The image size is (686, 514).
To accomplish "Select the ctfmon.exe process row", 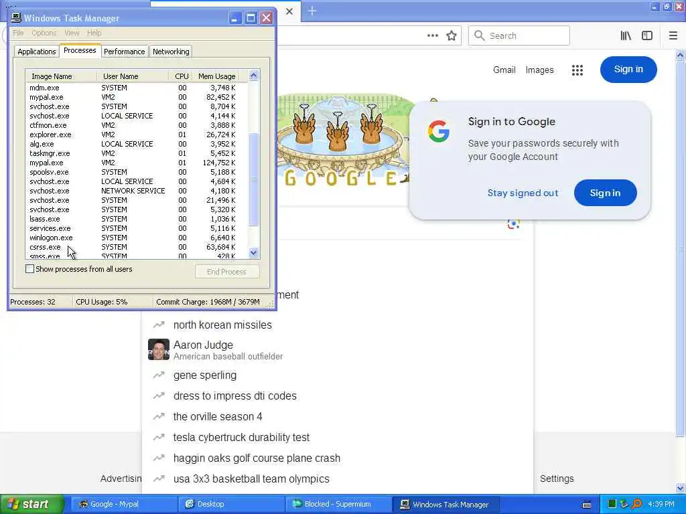I will click(x=137, y=125).
